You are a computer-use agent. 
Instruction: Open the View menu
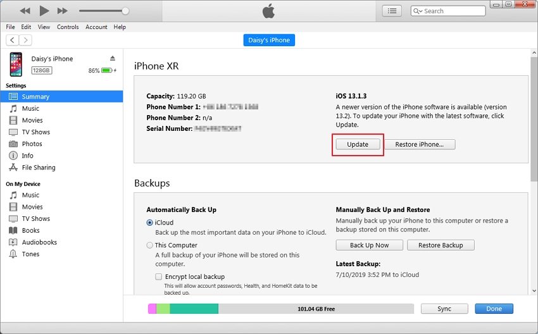[44, 27]
